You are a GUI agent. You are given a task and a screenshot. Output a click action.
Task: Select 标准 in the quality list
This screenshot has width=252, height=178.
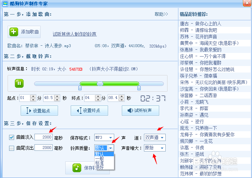click(x=104, y=163)
